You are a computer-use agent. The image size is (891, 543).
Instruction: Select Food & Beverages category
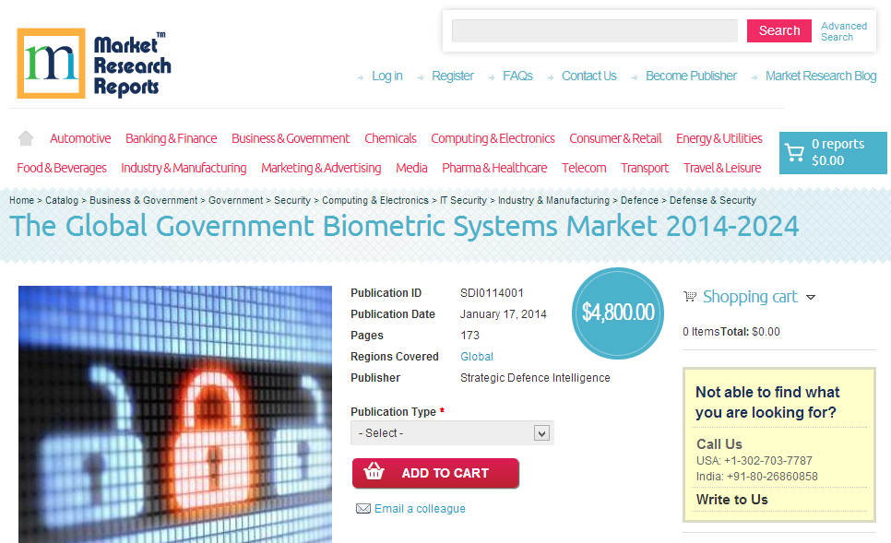(x=62, y=168)
